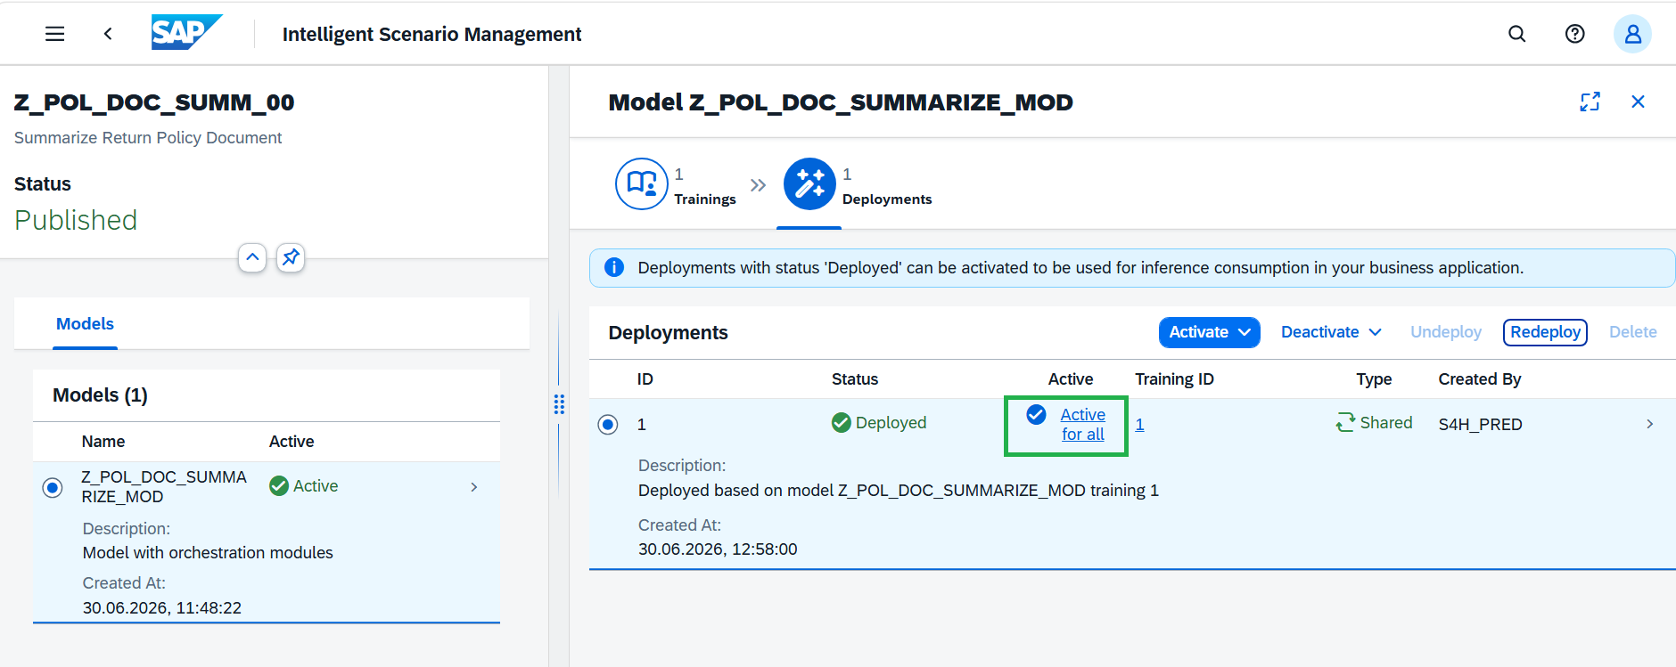The height and width of the screenshot is (667, 1676).
Task: Select radio button for deployment ID 1
Action: pyautogui.click(x=608, y=424)
